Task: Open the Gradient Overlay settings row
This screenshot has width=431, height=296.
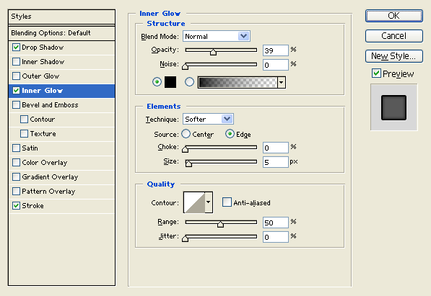Action: click(x=61, y=177)
